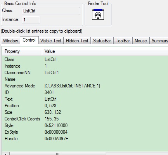Screen dimensions: 168x155
Task: Switch to the Mouse tab
Action: [141, 41]
